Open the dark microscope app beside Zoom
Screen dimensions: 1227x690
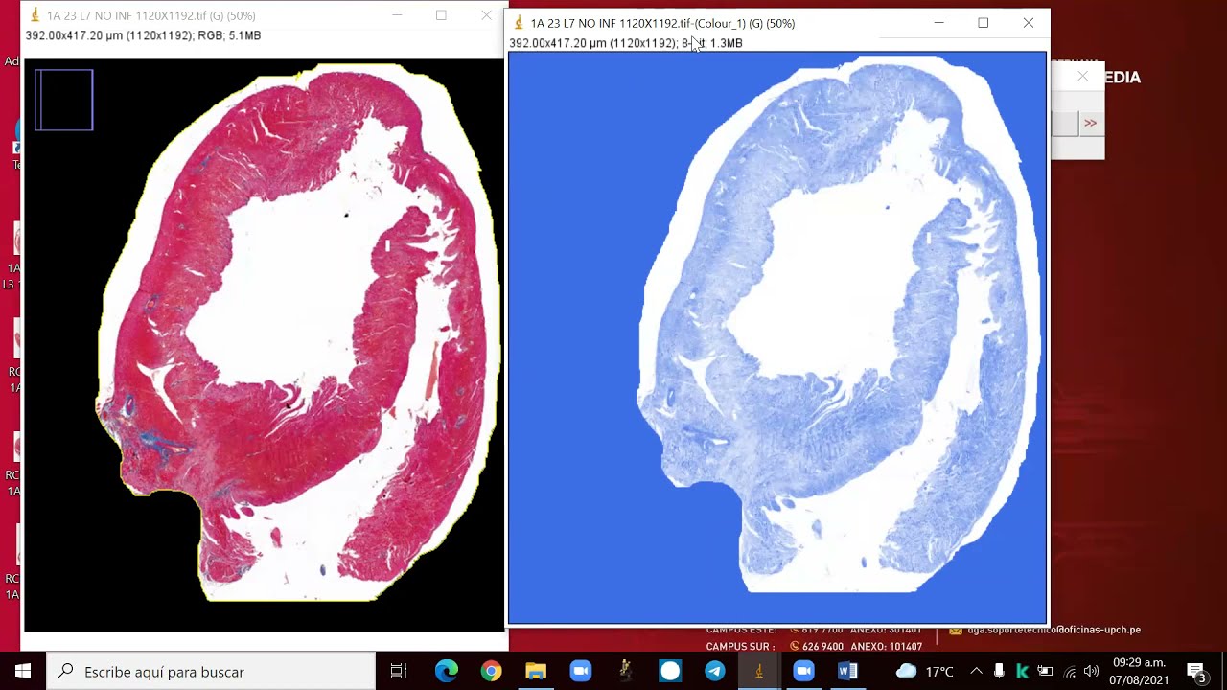click(x=625, y=672)
